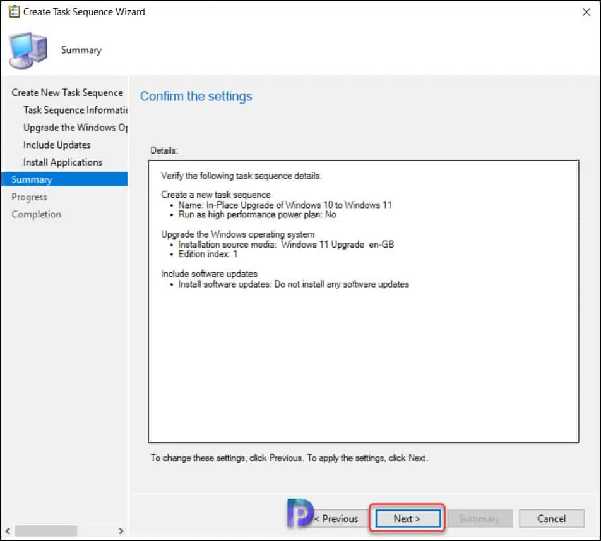Select the Completion step in sidebar

coord(36,214)
